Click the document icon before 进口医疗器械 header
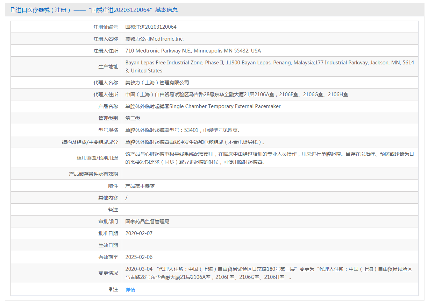Viewport: 428px width, 303px height. pyautogui.click(x=13, y=10)
